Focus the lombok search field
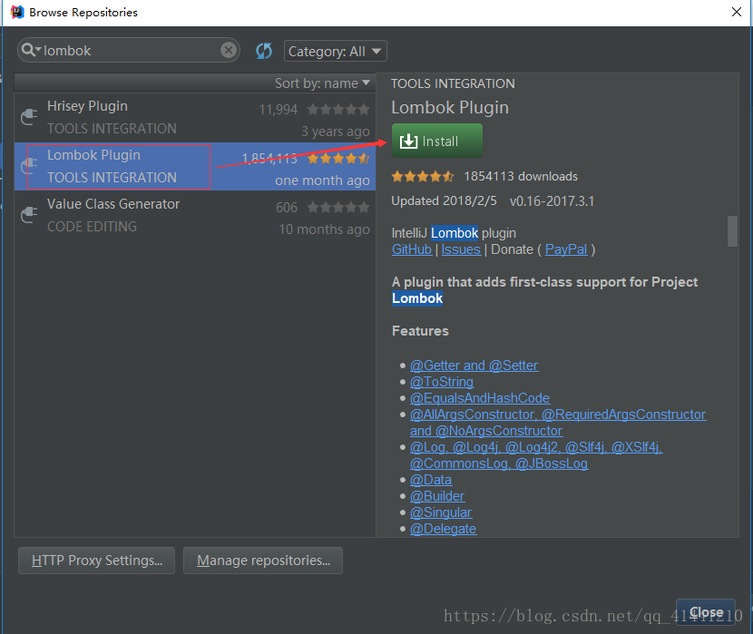 129,50
